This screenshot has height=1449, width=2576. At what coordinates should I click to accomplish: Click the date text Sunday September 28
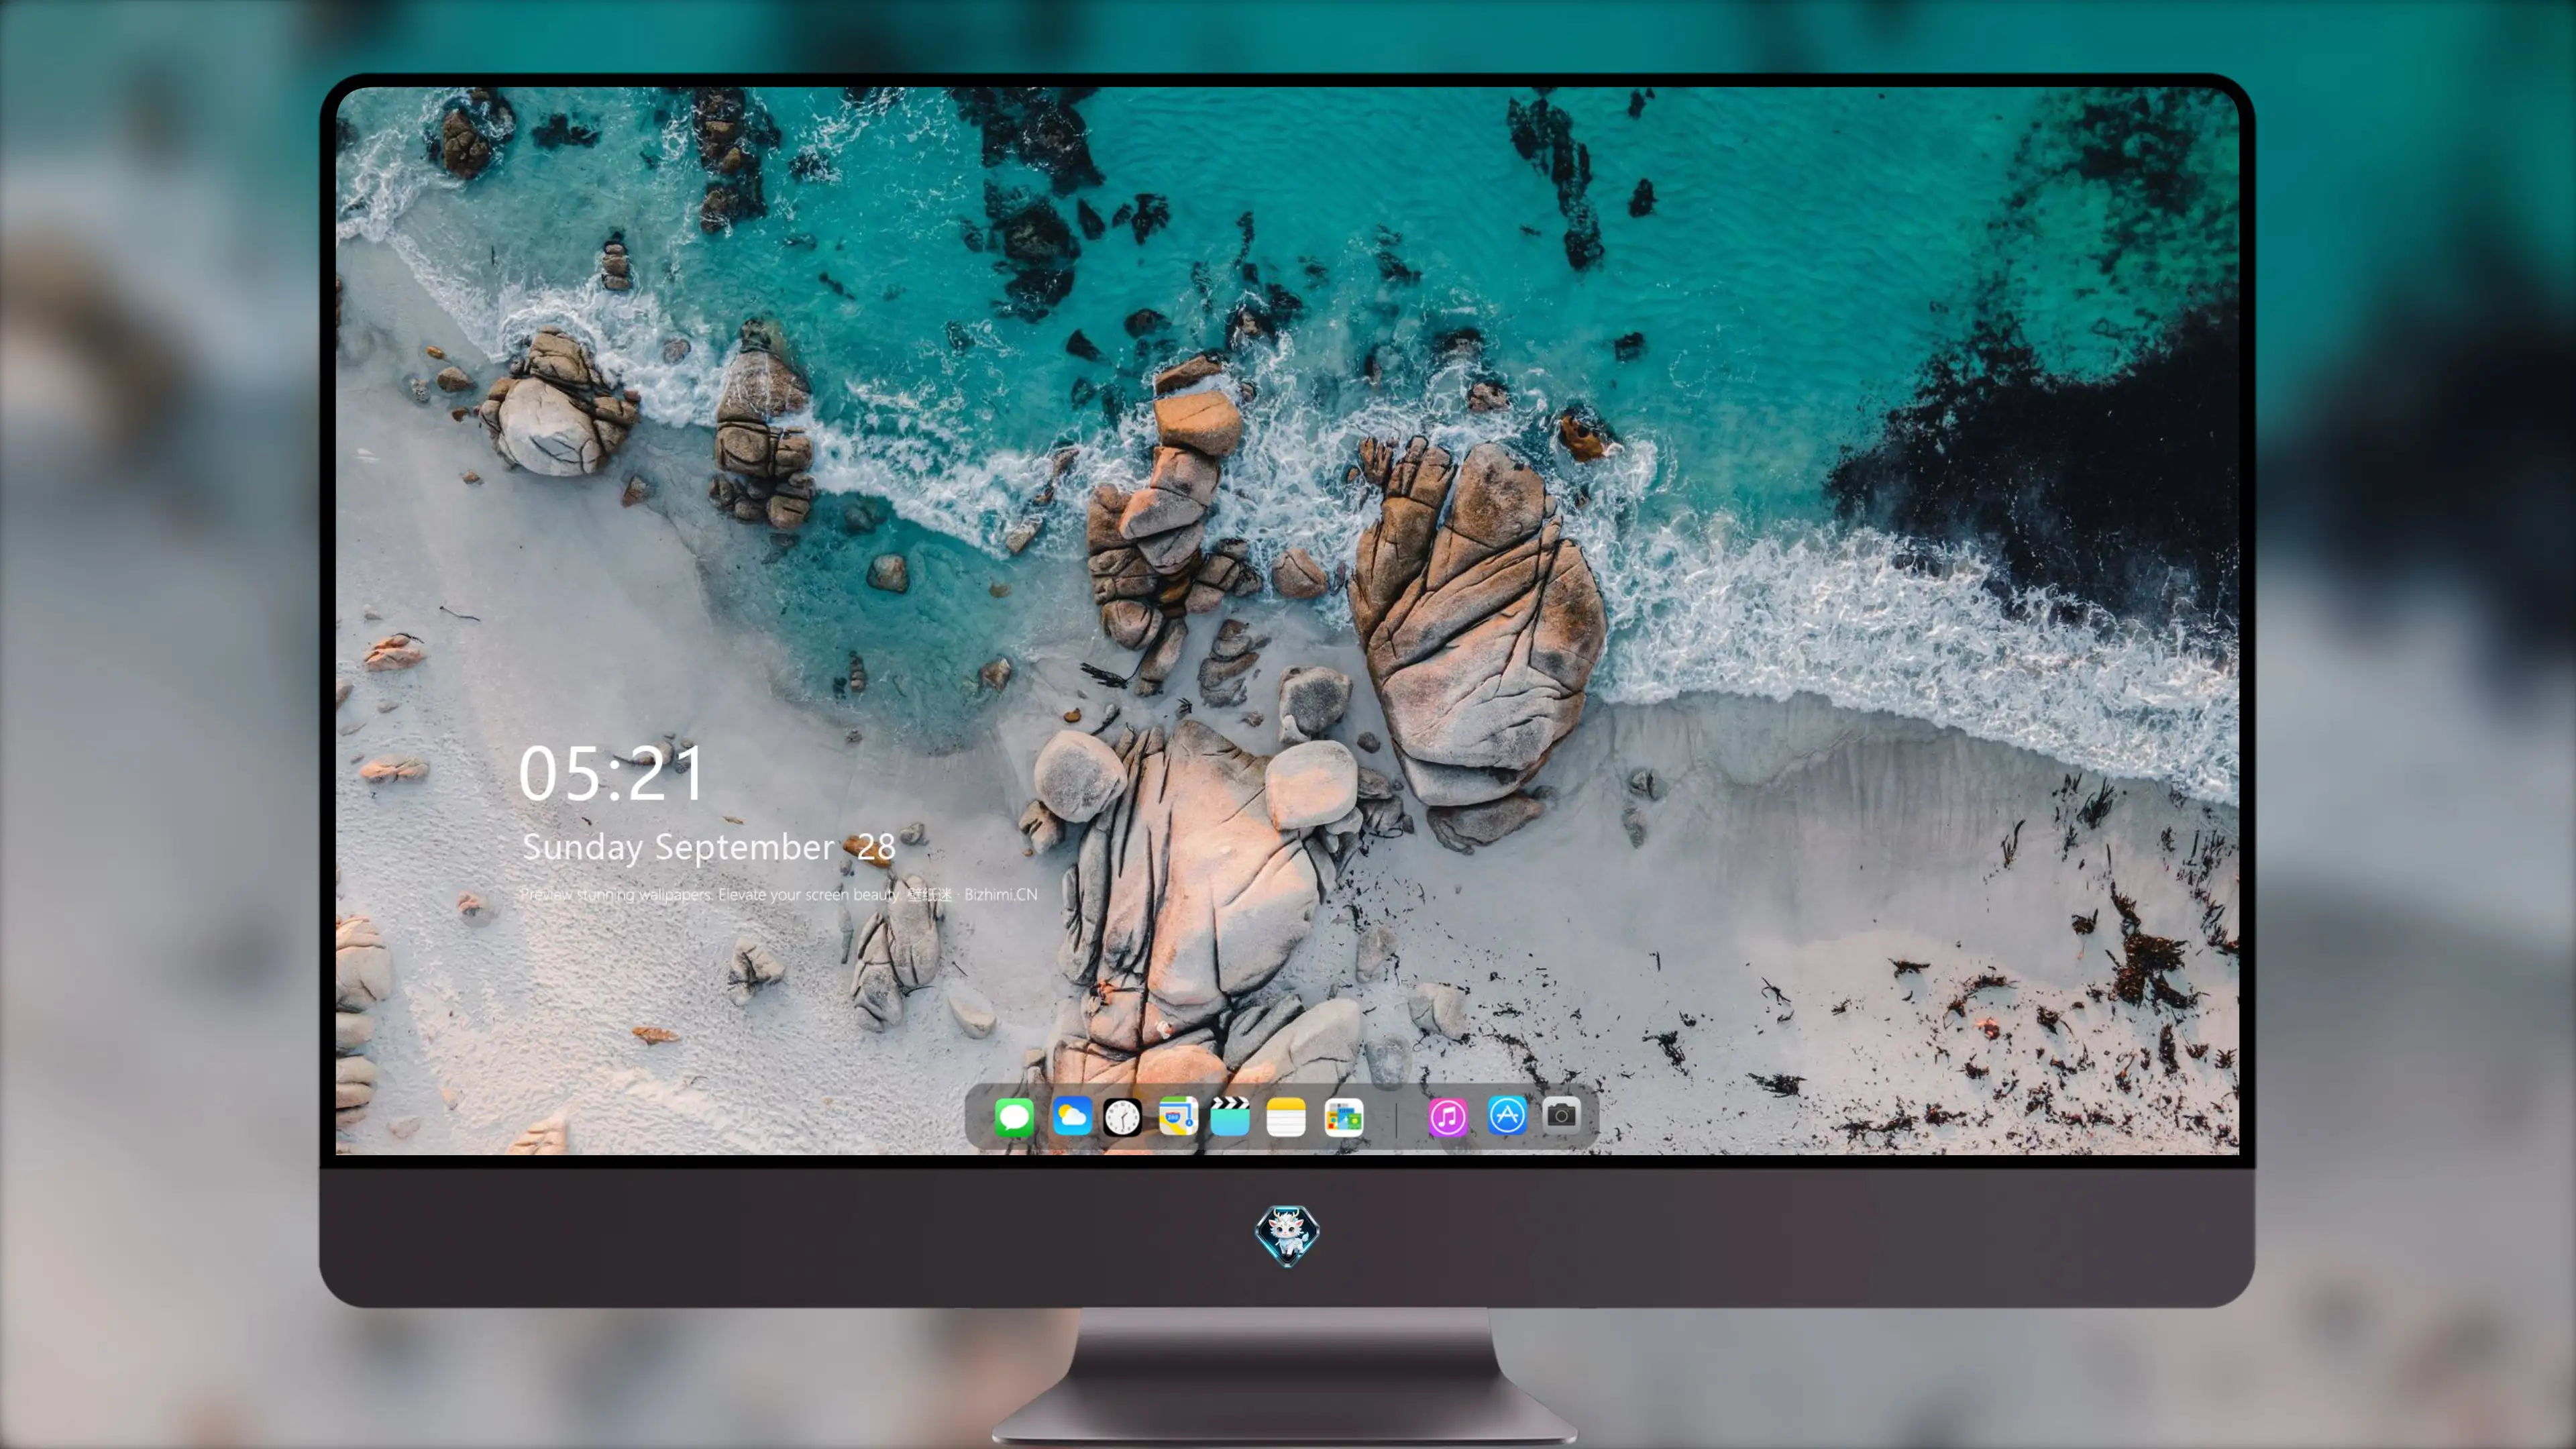pos(709,847)
